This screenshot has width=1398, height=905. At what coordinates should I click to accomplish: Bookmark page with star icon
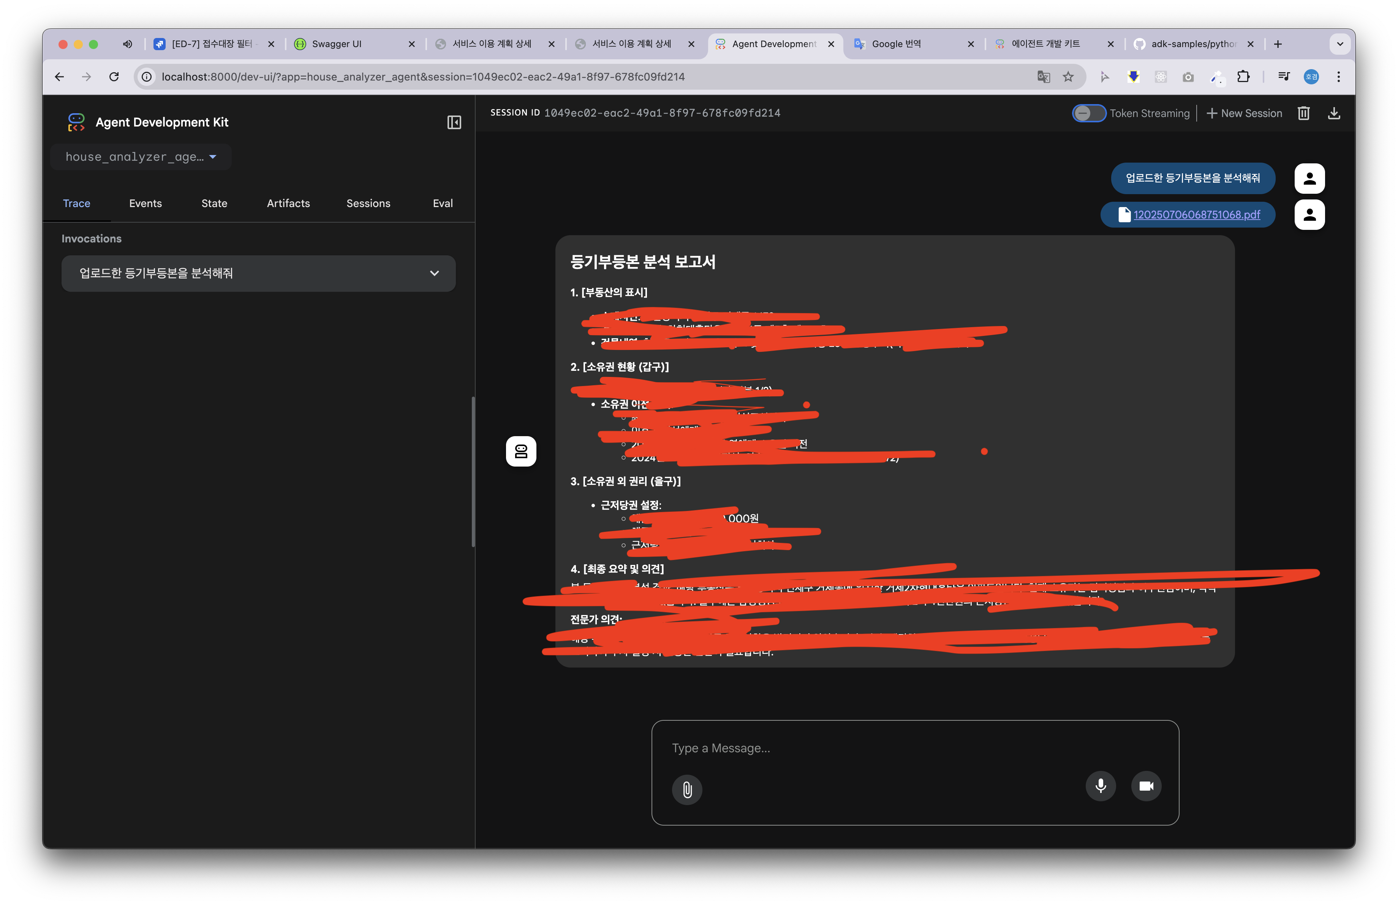click(1068, 77)
